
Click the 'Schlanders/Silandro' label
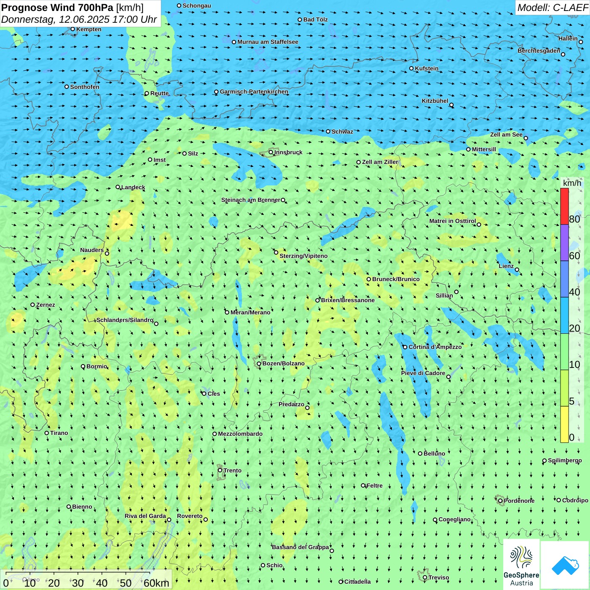(x=125, y=320)
